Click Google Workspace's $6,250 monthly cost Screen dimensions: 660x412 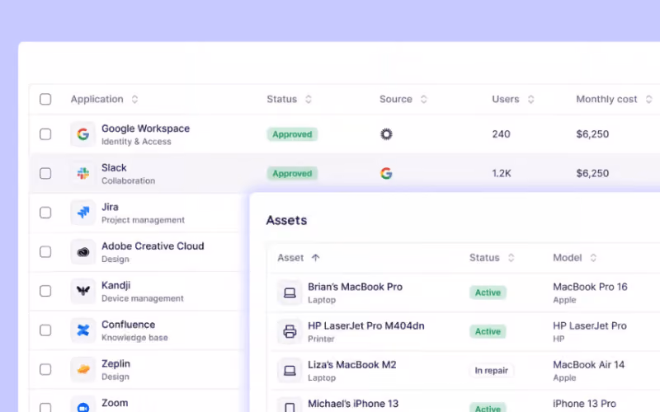(x=592, y=134)
